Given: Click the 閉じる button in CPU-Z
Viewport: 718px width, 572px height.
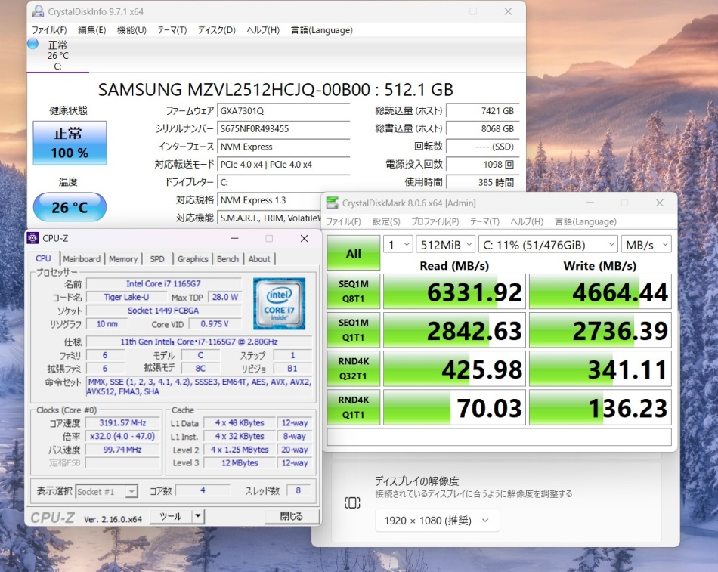Looking at the screenshot, I should click(292, 516).
